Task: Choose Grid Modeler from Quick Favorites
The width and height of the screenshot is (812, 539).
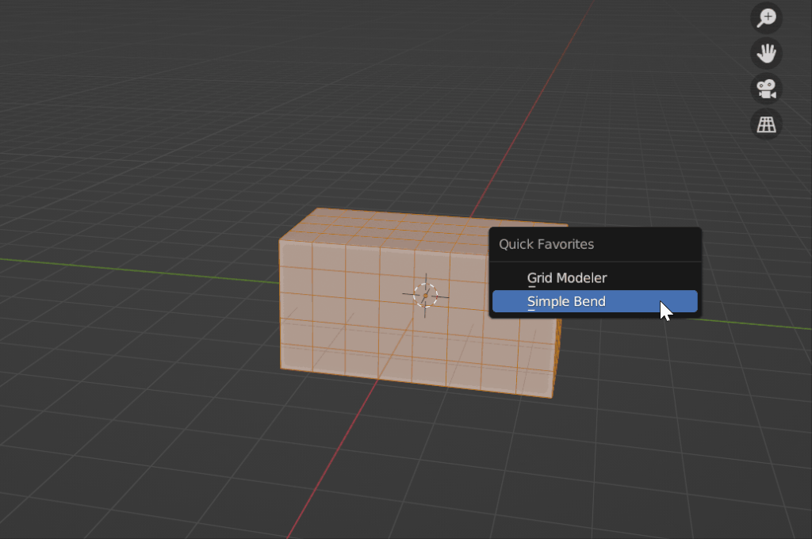Action: (x=595, y=278)
